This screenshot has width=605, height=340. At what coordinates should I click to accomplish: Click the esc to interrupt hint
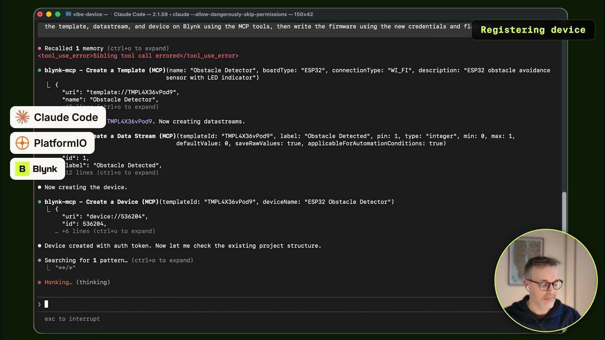click(x=72, y=319)
